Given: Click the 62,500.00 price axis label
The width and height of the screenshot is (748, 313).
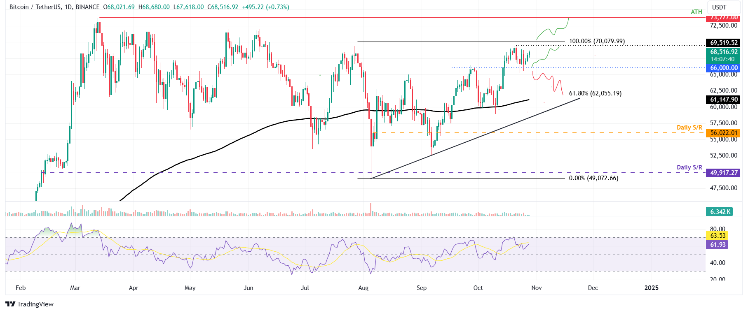Looking at the screenshot, I should click(723, 90).
